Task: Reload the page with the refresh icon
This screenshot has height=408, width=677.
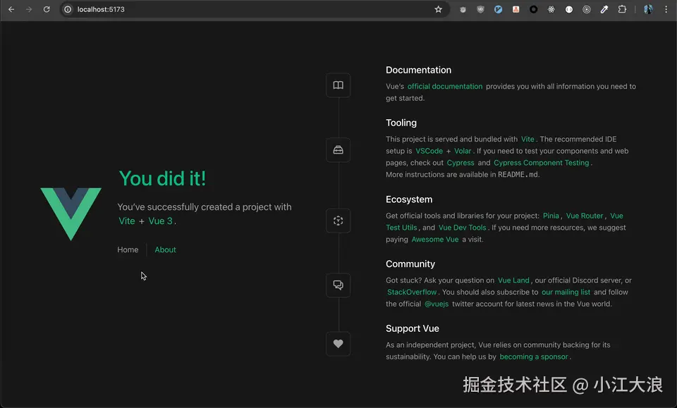Action: (x=47, y=10)
